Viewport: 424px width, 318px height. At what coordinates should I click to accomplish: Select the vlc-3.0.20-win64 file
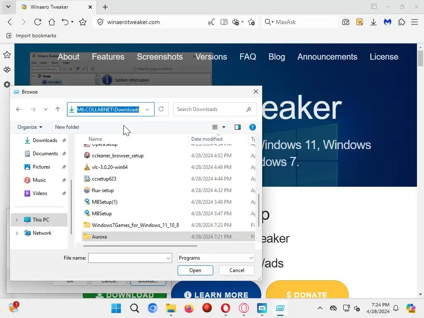pos(109,167)
